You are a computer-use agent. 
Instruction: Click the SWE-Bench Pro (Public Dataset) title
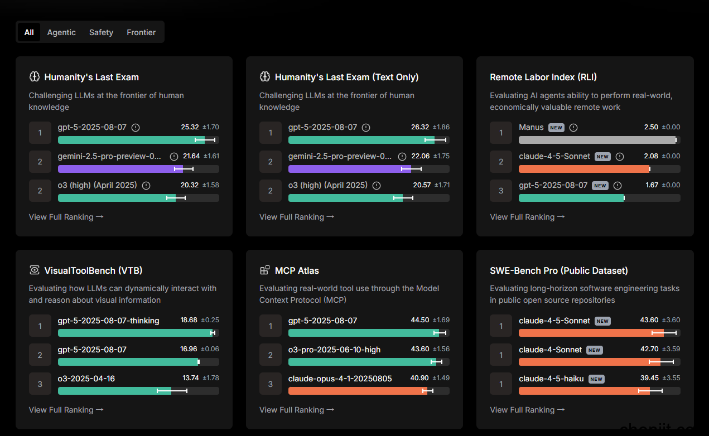tap(558, 270)
